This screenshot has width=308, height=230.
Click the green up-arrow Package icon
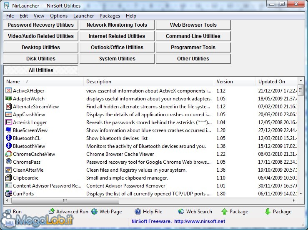(224, 212)
